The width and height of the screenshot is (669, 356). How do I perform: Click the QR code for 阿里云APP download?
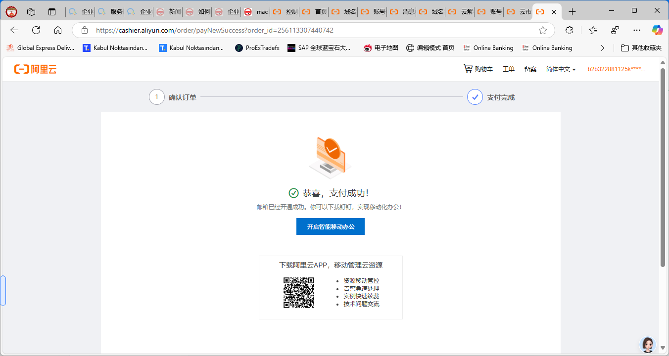click(x=299, y=292)
